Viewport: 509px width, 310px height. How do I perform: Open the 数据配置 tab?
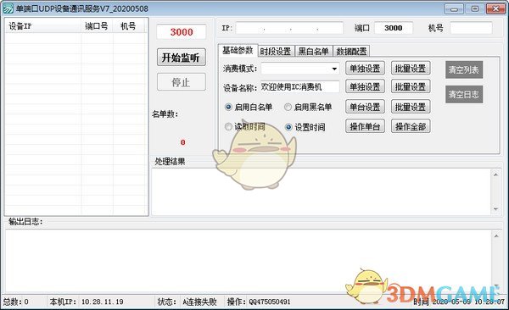[x=351, y=51]
